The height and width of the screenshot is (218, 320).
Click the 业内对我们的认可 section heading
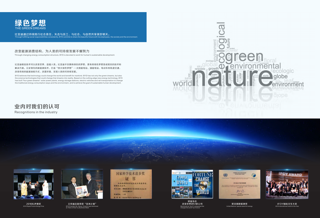pyautogui.click(x=37, y=106)
